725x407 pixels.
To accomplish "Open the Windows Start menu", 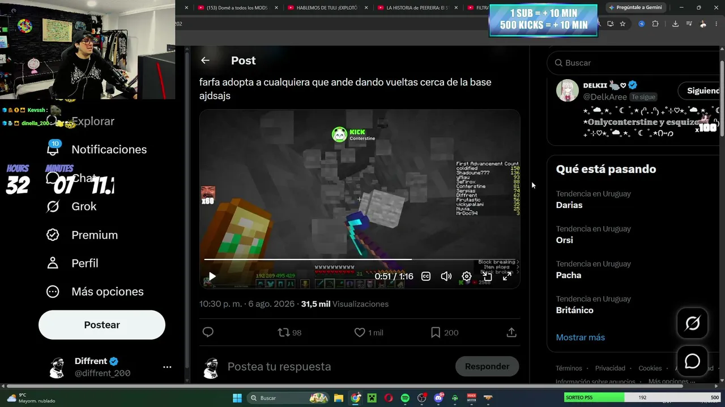I will [x=237, y=398].
